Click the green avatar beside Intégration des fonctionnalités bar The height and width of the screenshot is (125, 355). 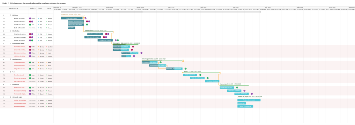pyautogui.click(x=186, y=69)
